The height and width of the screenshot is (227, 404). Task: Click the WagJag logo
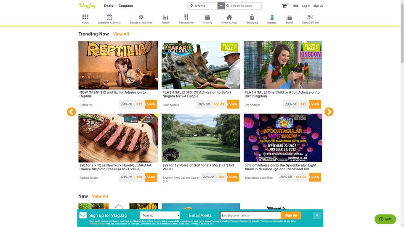point(87,5)
